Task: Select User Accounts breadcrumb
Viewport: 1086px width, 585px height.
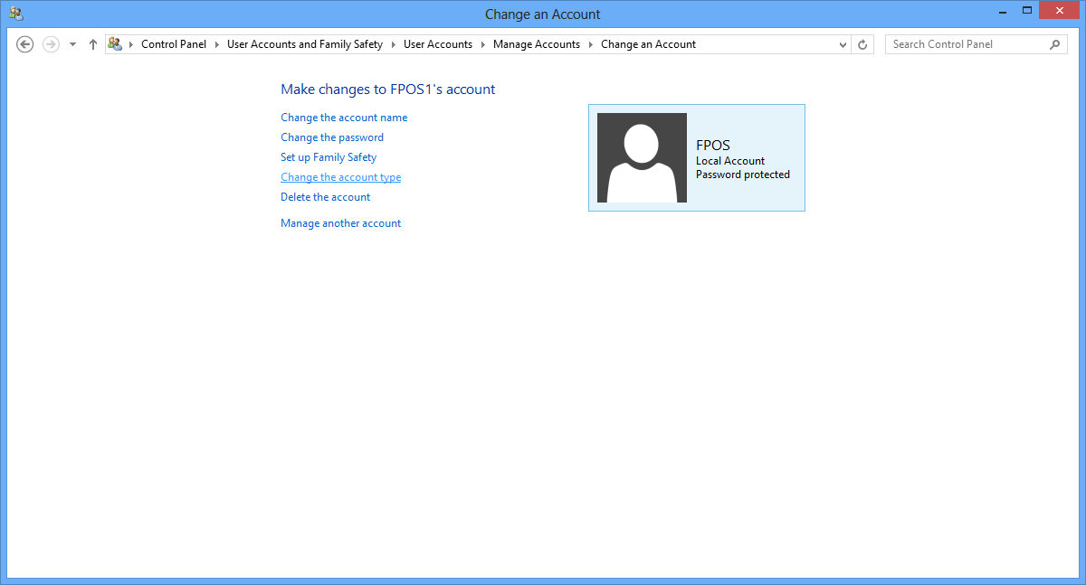Action: click(438, 44)
